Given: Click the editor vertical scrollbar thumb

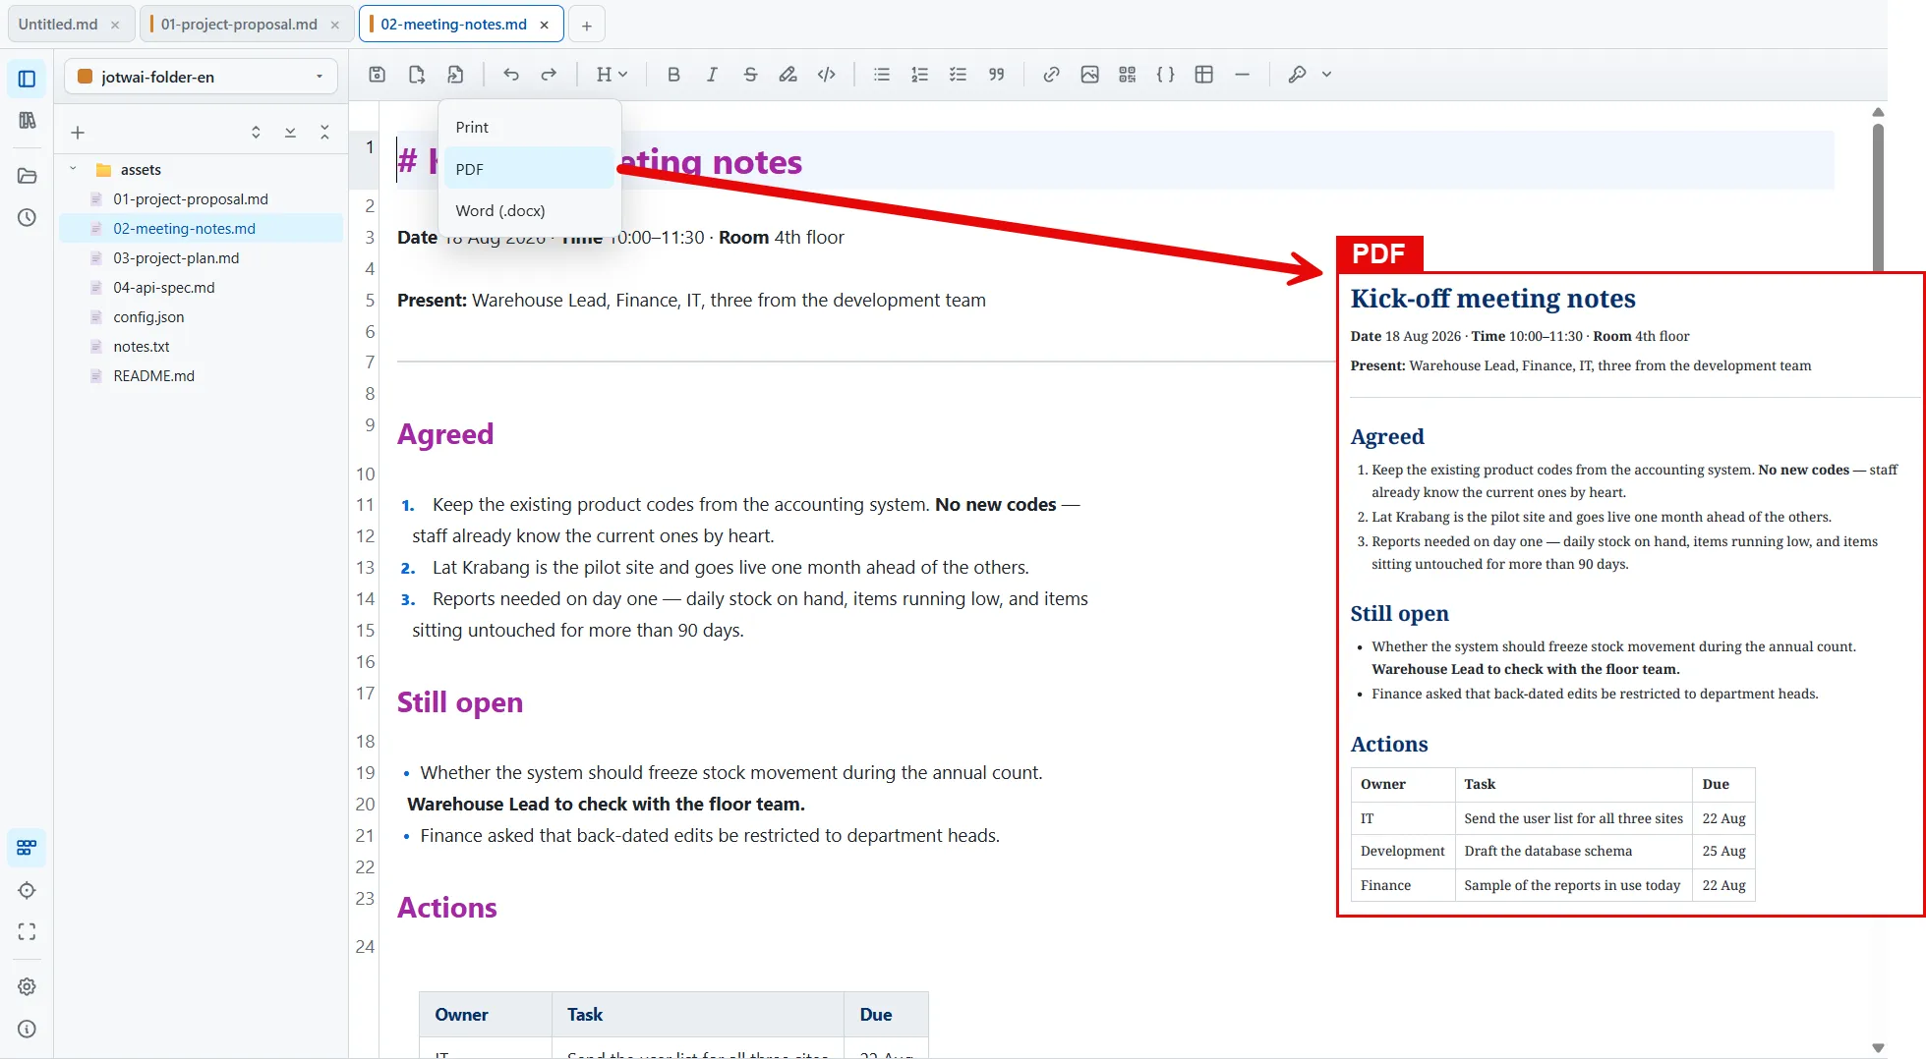Looking at the screenshot, I should click(x=1878, y=196).
